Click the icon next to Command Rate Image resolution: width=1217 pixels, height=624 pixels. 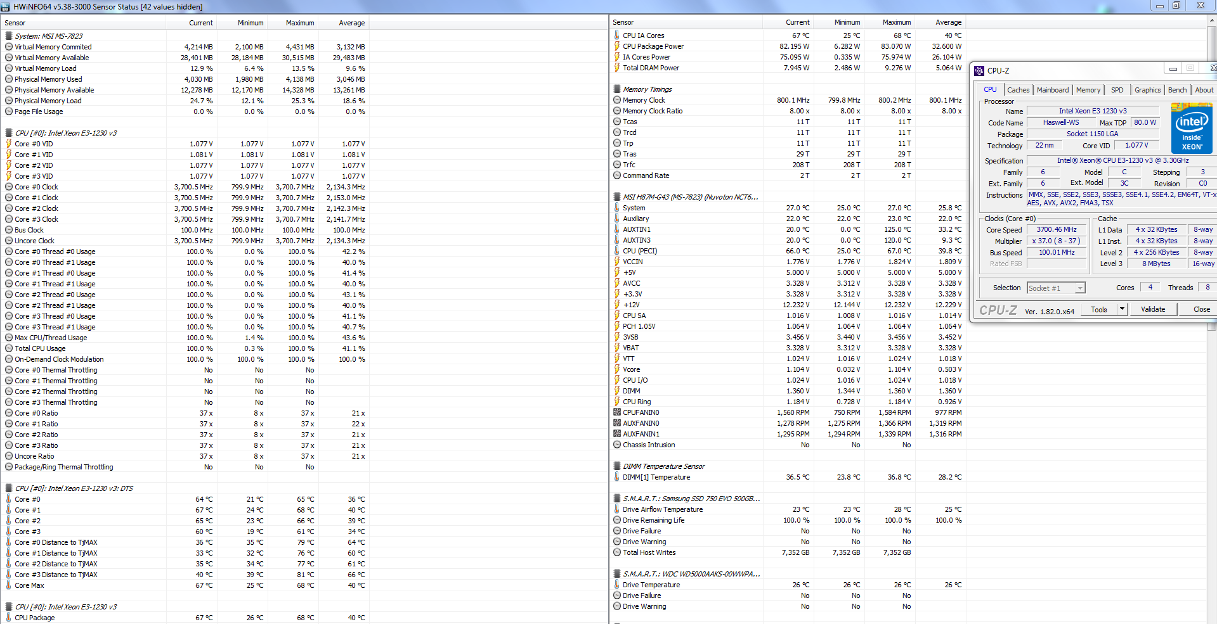[617, 175]
